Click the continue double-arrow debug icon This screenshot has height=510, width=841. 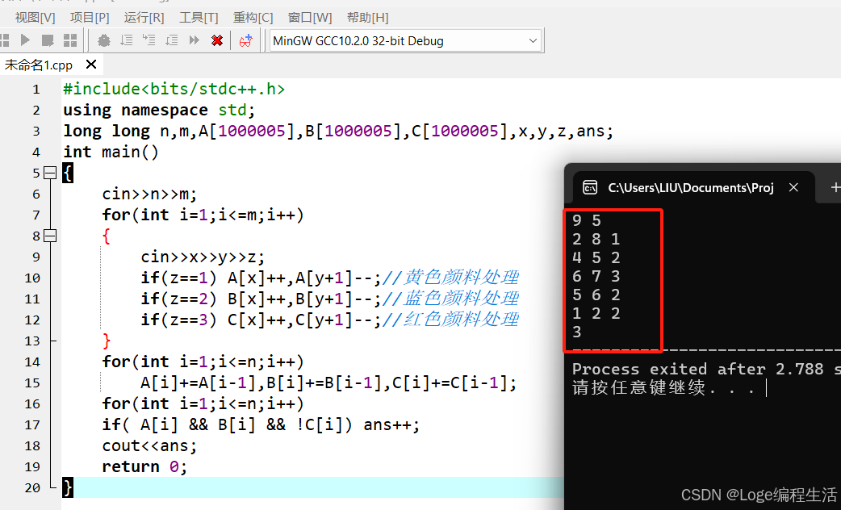click(x=195, y=40)
